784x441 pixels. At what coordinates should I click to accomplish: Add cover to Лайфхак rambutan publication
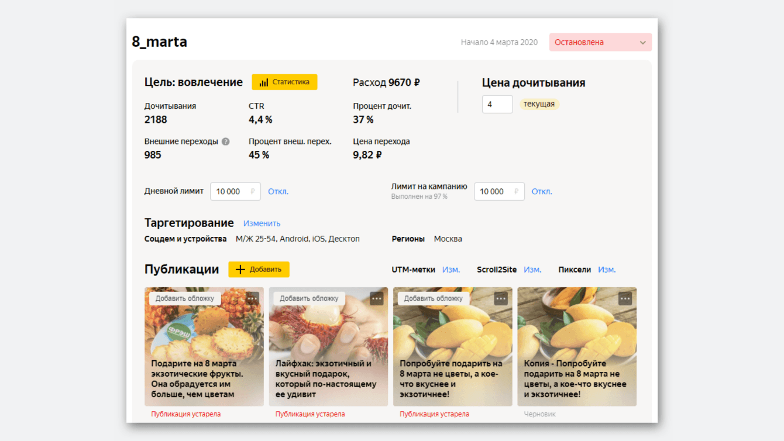(x=309, y=298)
